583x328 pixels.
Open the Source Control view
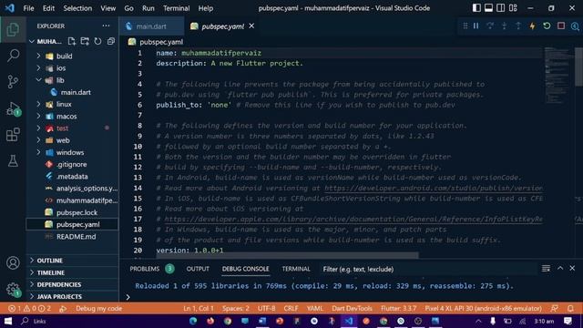point(13,81)
